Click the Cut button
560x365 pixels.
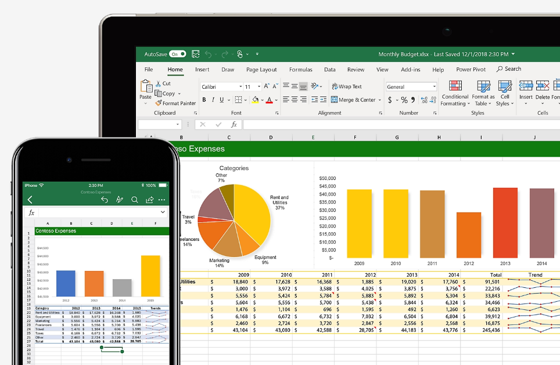coord(163,84)
